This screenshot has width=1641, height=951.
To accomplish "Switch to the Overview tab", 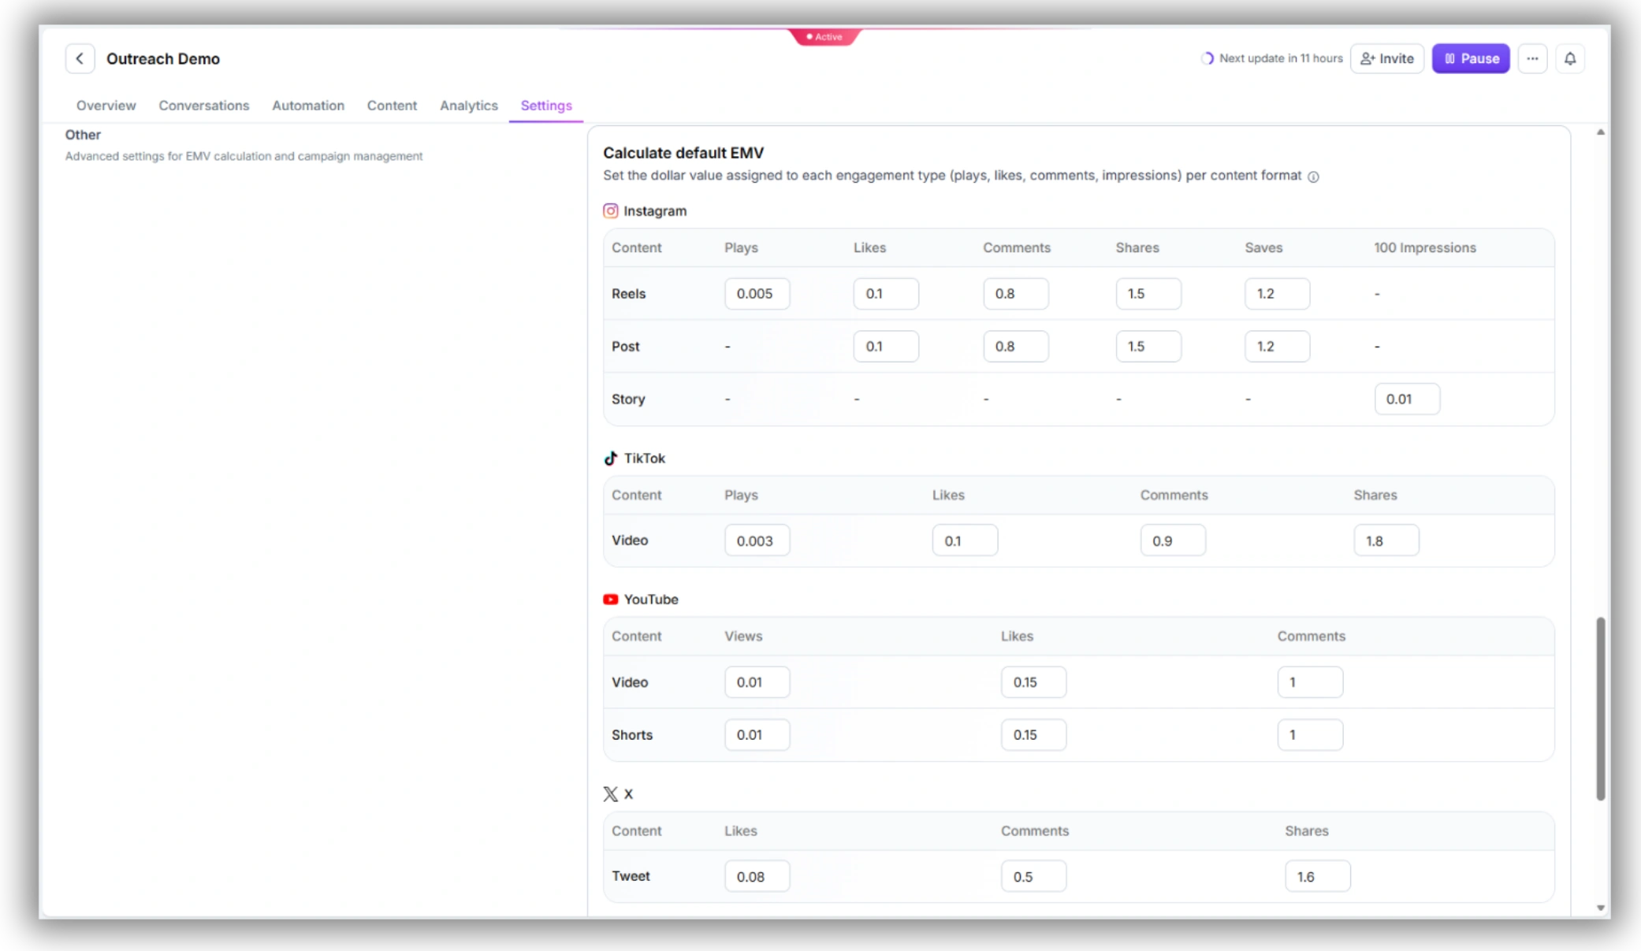I will coord(106,106).
